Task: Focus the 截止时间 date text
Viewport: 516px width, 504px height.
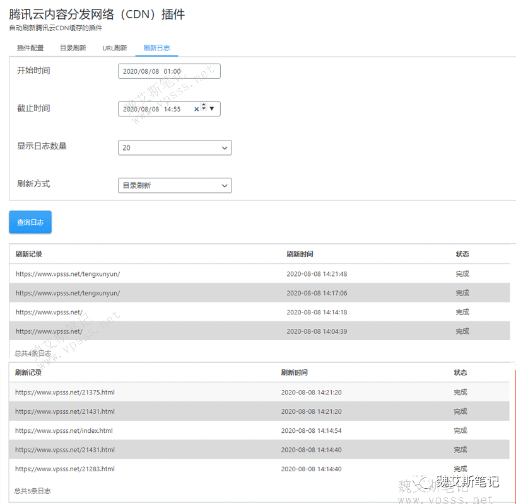Action: click(x=151, y=109)
